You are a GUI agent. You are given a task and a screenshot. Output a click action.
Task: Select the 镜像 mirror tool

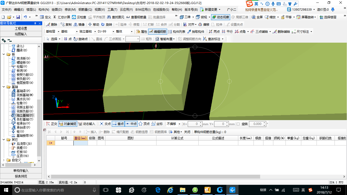(x=79, y=25)
